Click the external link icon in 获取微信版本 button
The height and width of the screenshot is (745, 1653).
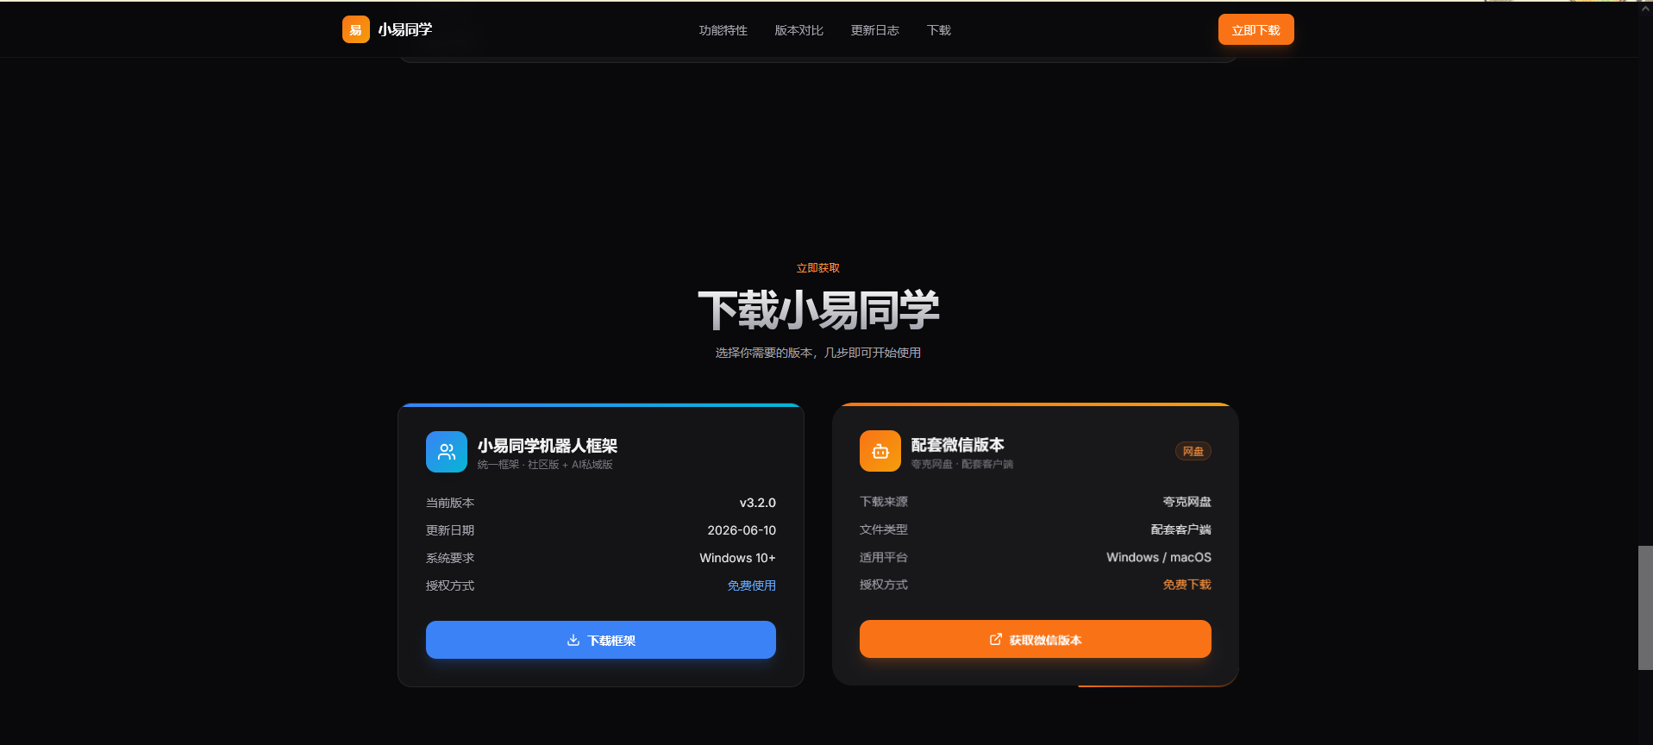[995, 639]
